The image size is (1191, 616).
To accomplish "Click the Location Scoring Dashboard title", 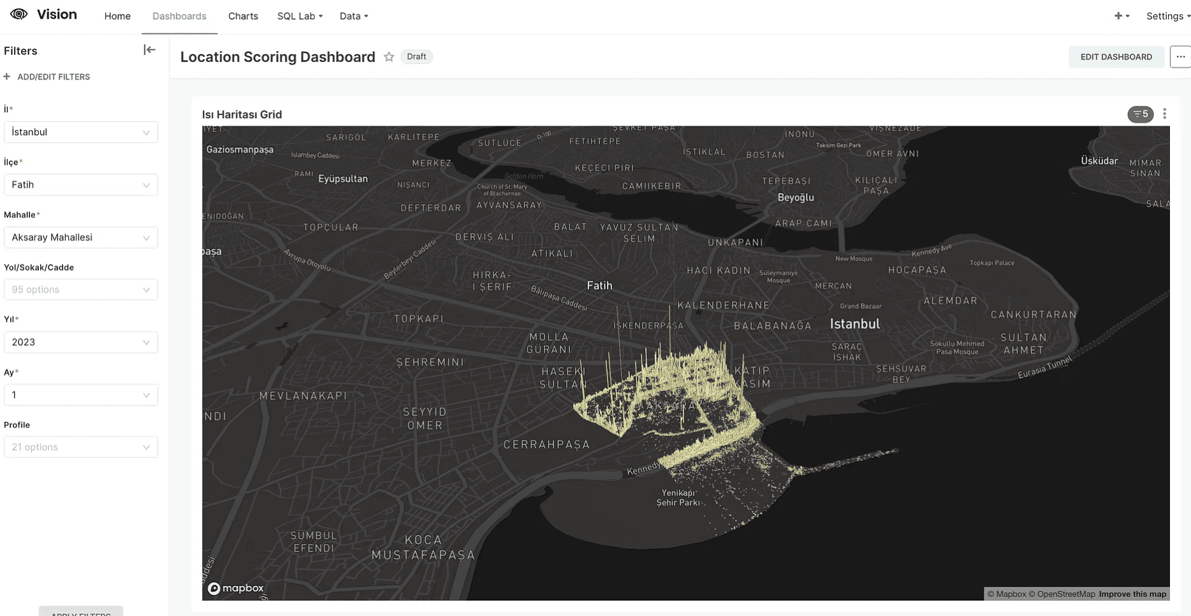I will pyautogui.click(x=277, y=57).
